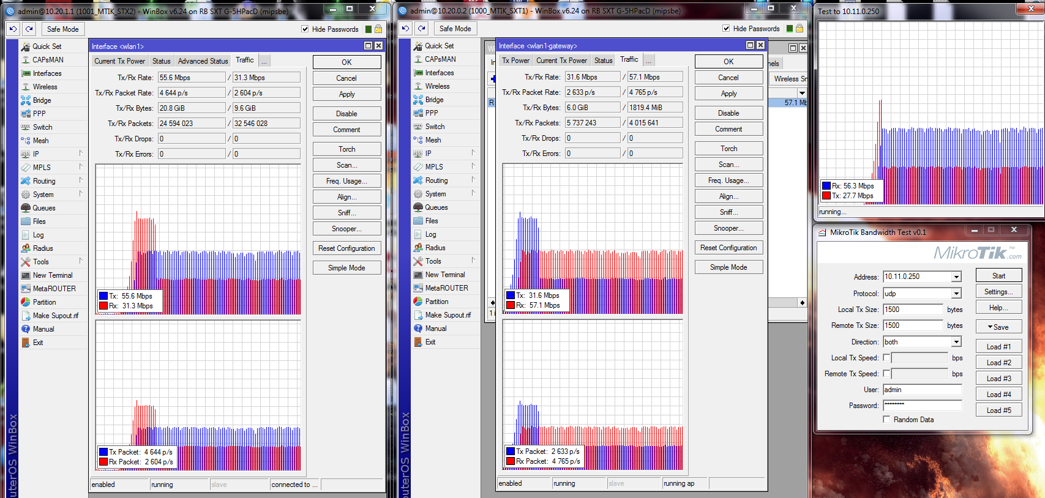The image size is (1045, 498).
Task: Enable Remote Tx Speed checkbox
Action: (x=886, y=373)
